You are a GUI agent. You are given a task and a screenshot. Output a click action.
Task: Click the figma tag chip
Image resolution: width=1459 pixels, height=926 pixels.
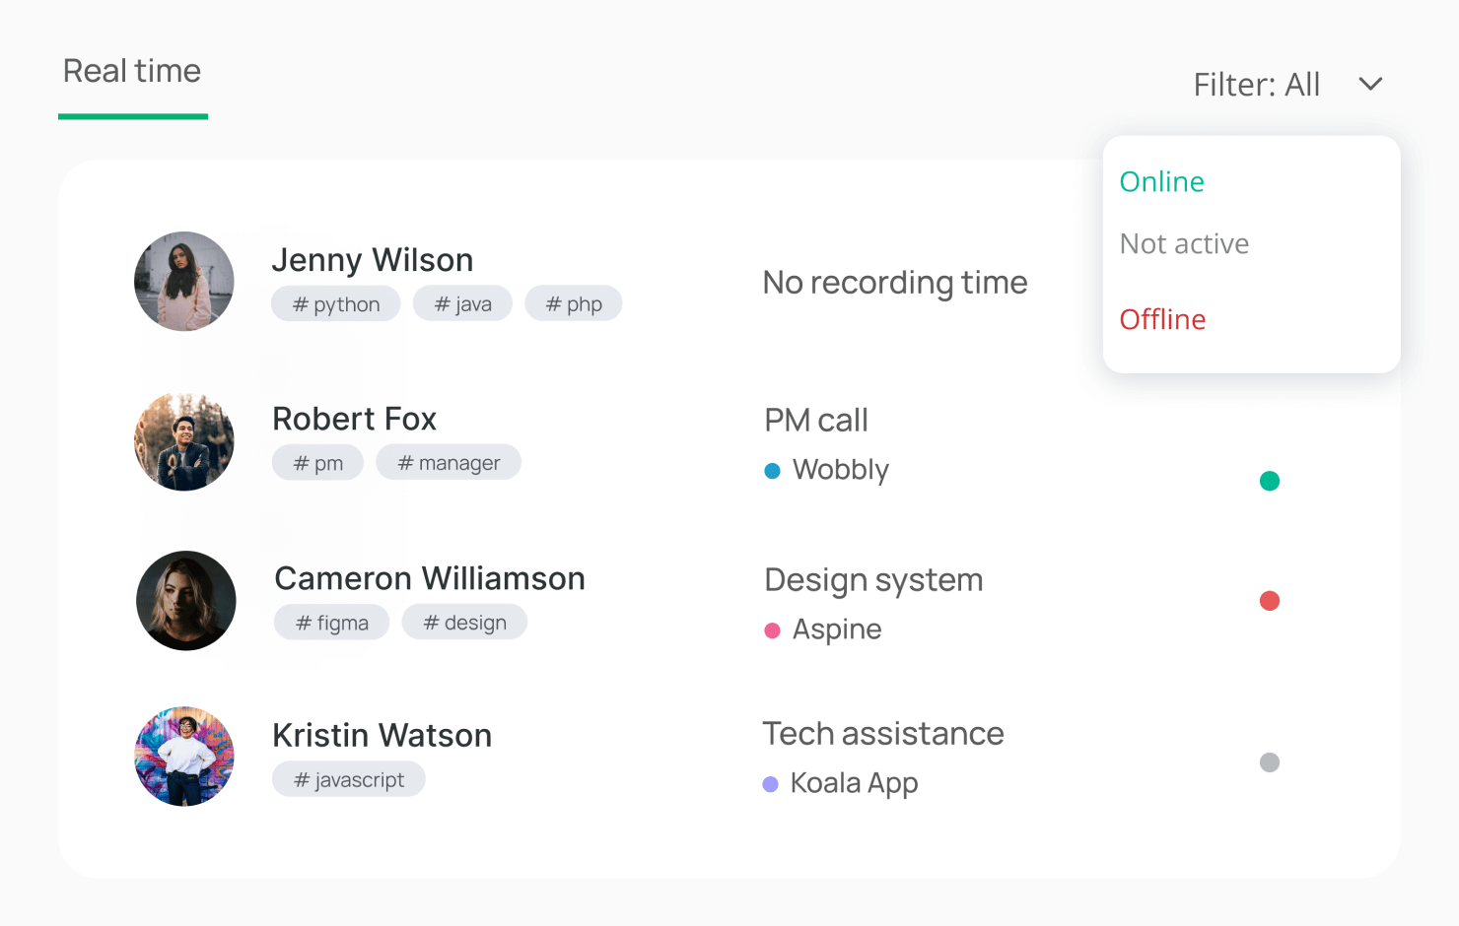332,623
